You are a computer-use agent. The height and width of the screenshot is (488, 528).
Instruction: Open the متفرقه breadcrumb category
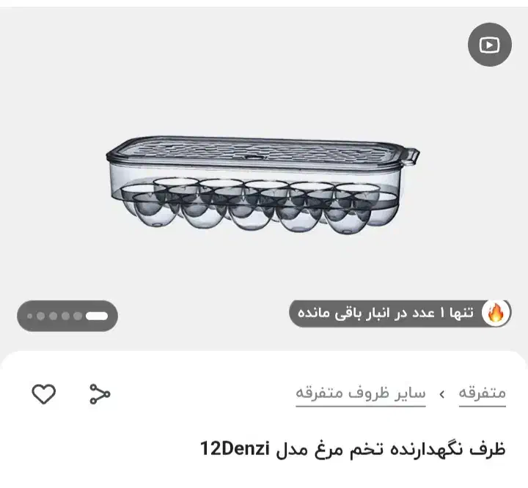pyautogui.click(x=483, y=393)
